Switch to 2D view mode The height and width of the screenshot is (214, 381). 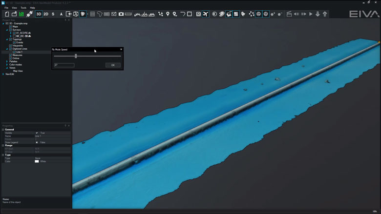pos(46,14)
